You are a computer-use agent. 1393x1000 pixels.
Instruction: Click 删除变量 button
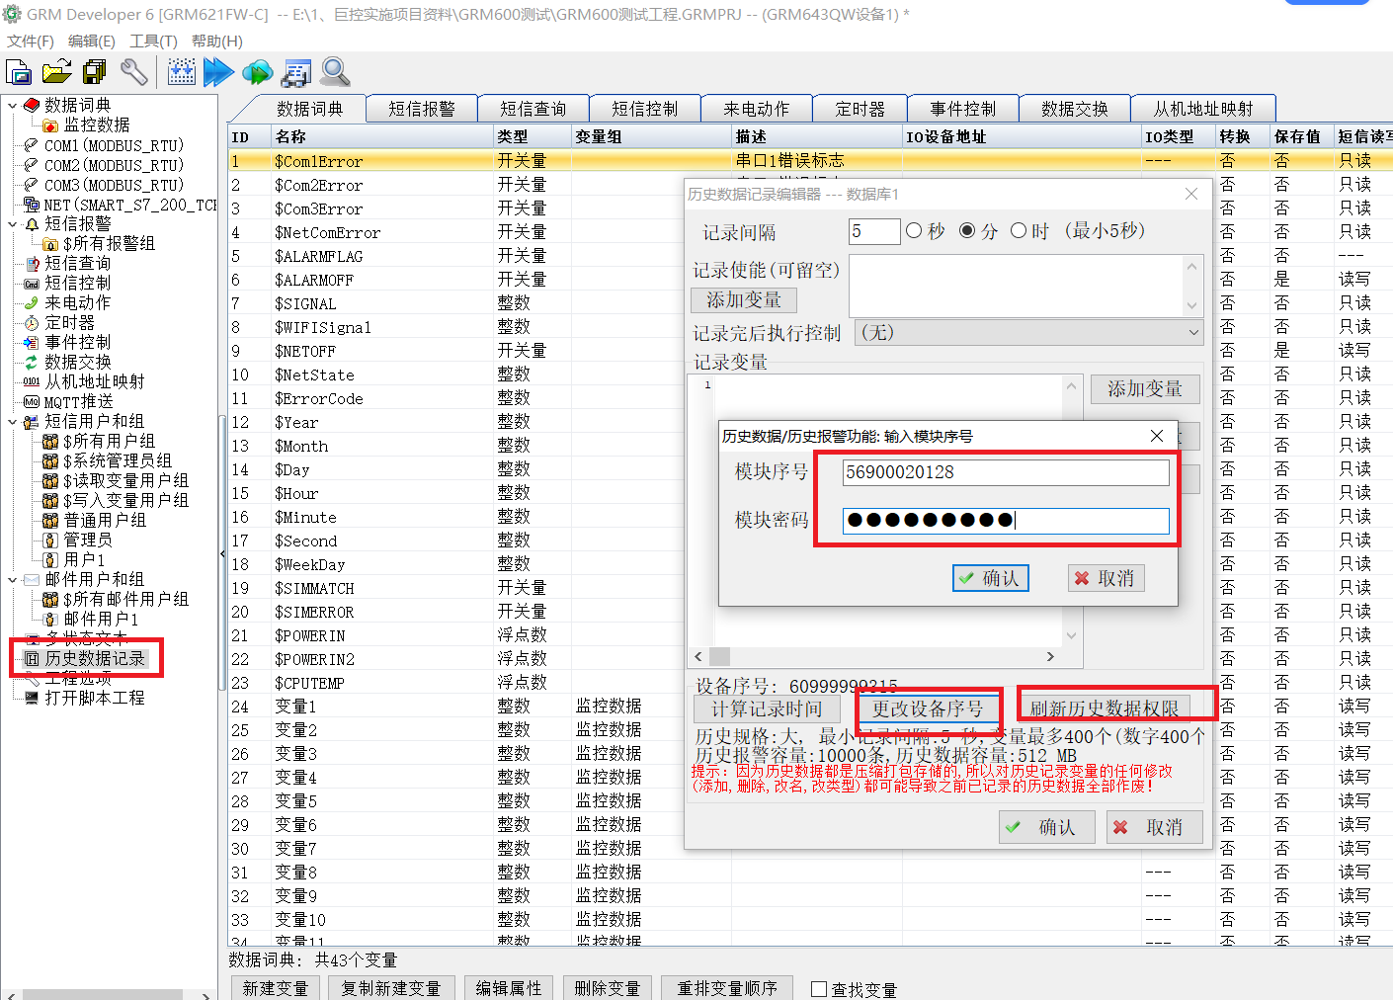coord(608,988)
